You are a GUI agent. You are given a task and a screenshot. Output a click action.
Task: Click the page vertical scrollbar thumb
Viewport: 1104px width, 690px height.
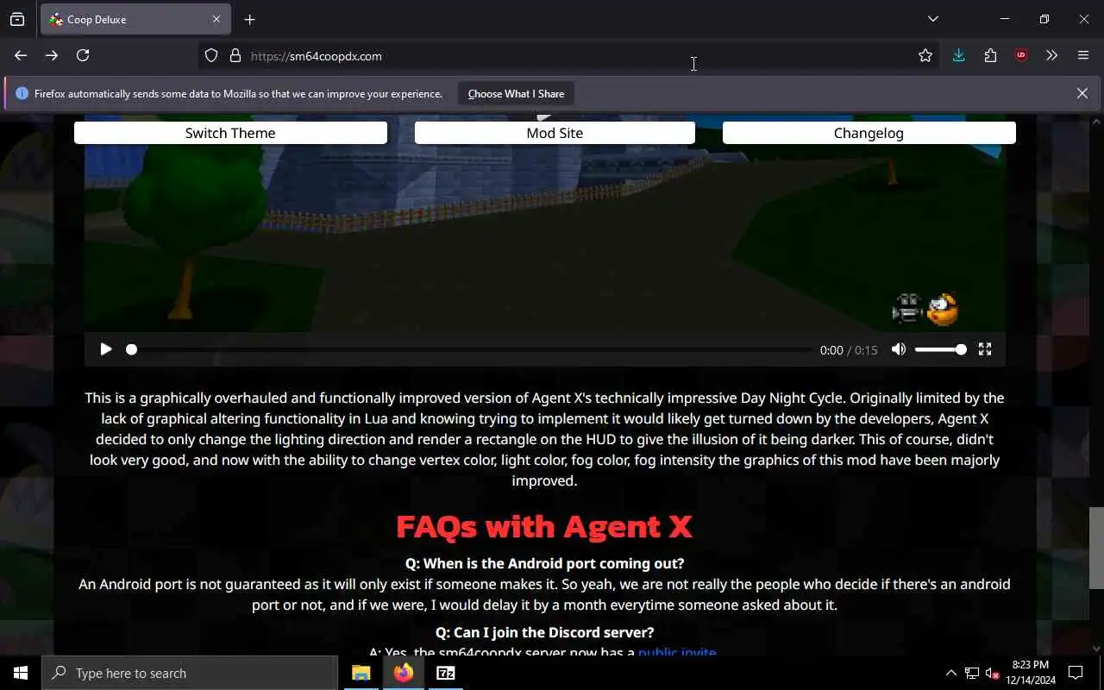(x=1096, y=548)
